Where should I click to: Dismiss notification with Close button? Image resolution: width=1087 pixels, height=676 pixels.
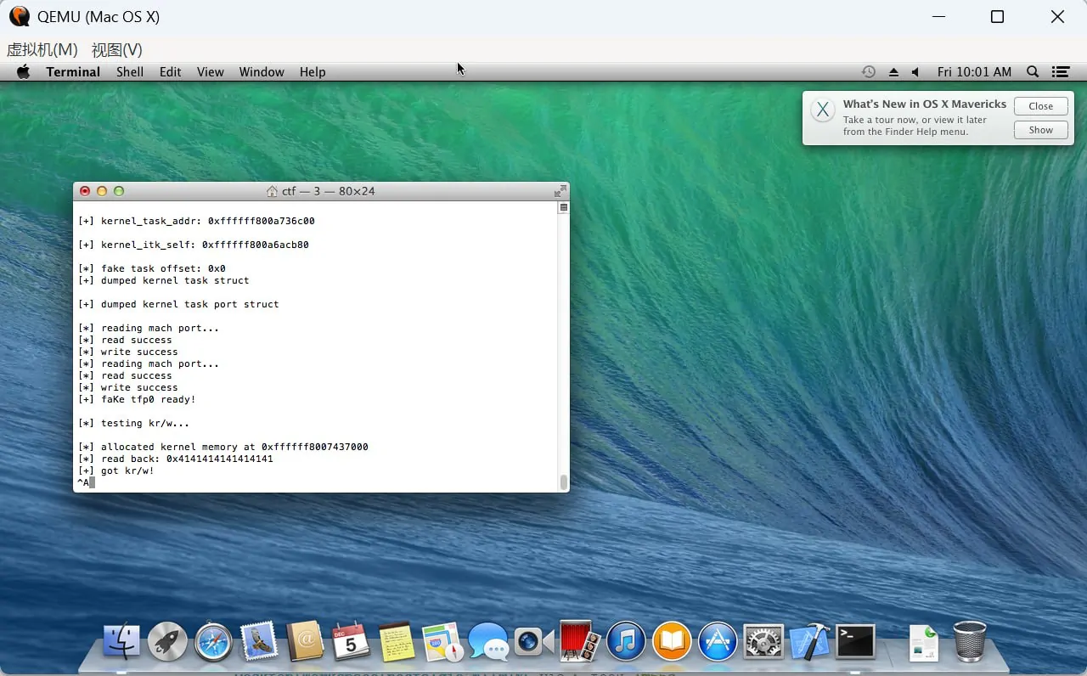[x=1040, y=106]
